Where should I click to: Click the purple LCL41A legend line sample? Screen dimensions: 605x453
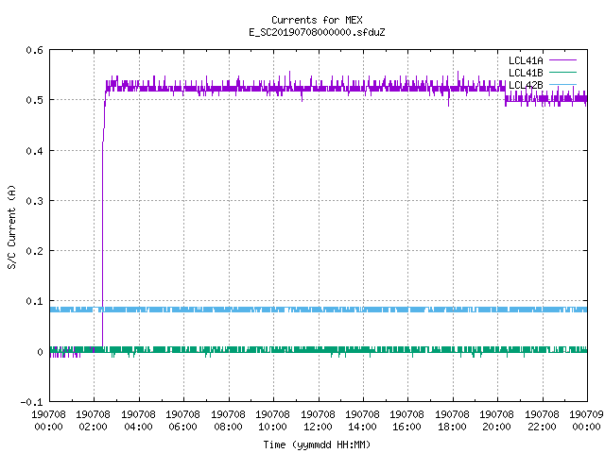562,60
